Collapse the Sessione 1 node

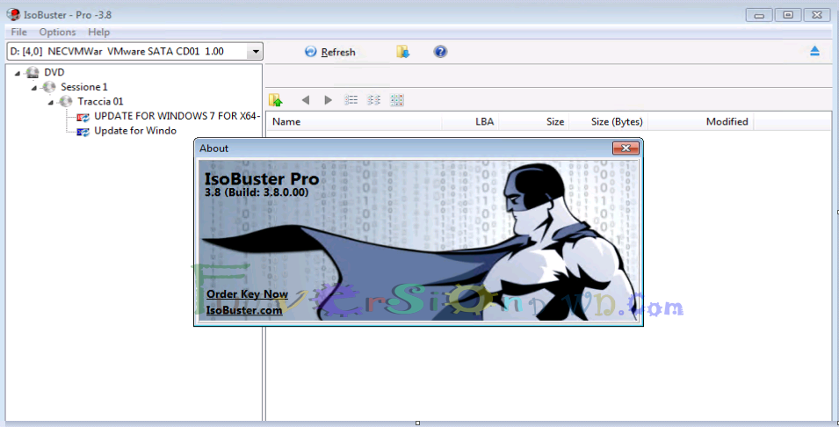tap(33, 87)
